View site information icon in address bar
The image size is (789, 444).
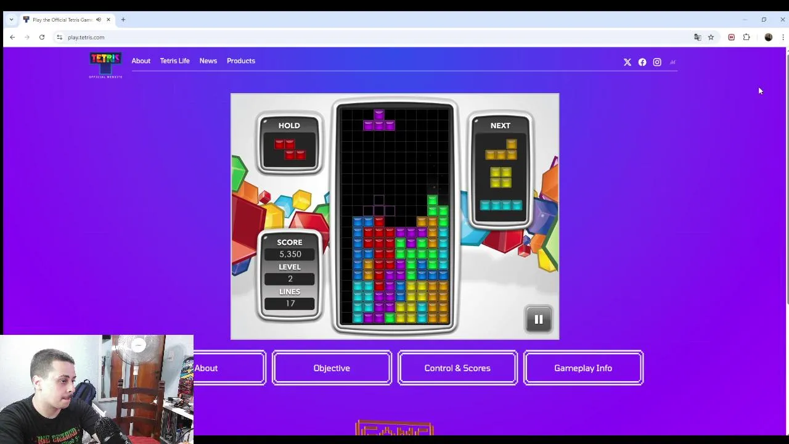(59, 37)
